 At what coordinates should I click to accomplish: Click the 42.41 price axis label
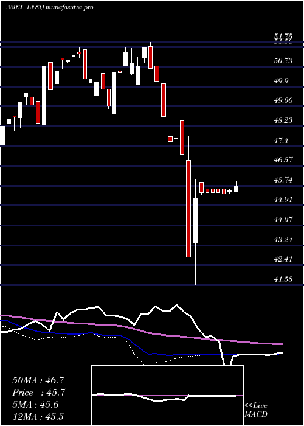click(x=283, y=259)
